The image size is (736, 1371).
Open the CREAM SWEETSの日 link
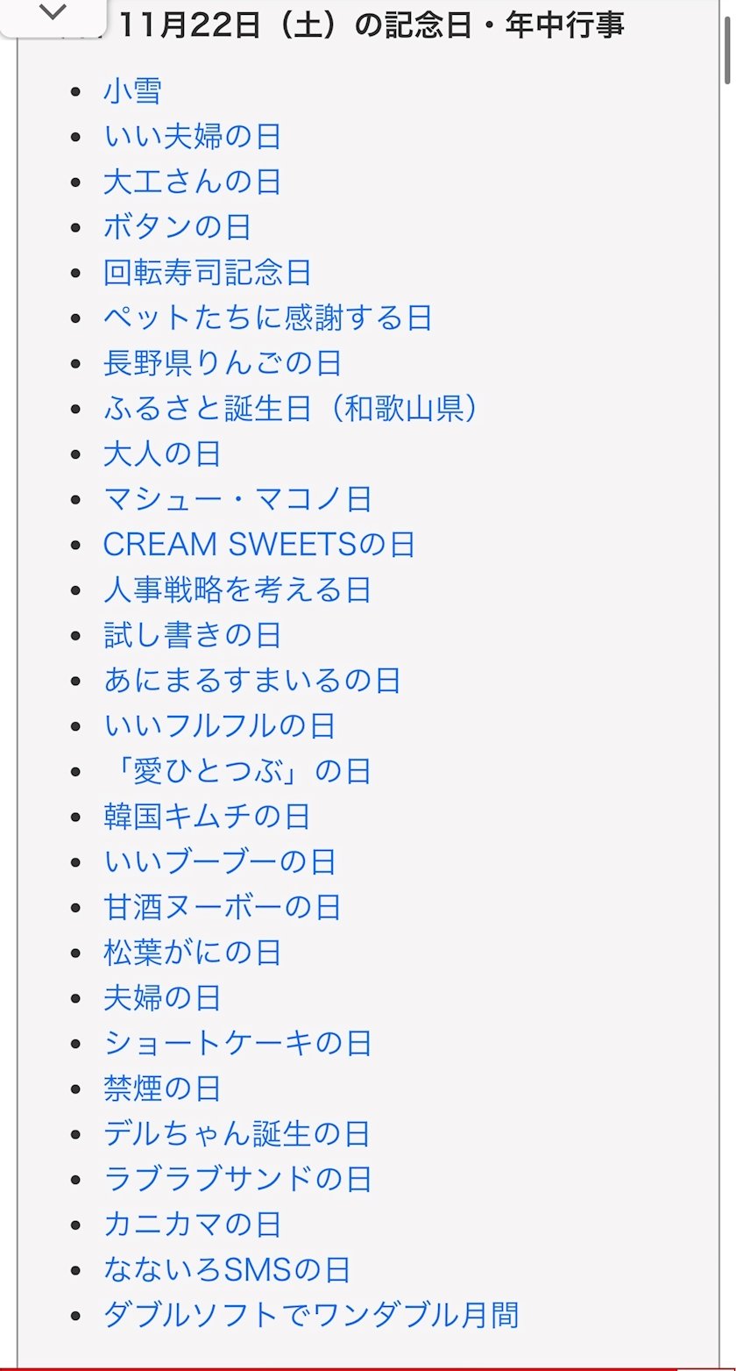tap(258, 545)
